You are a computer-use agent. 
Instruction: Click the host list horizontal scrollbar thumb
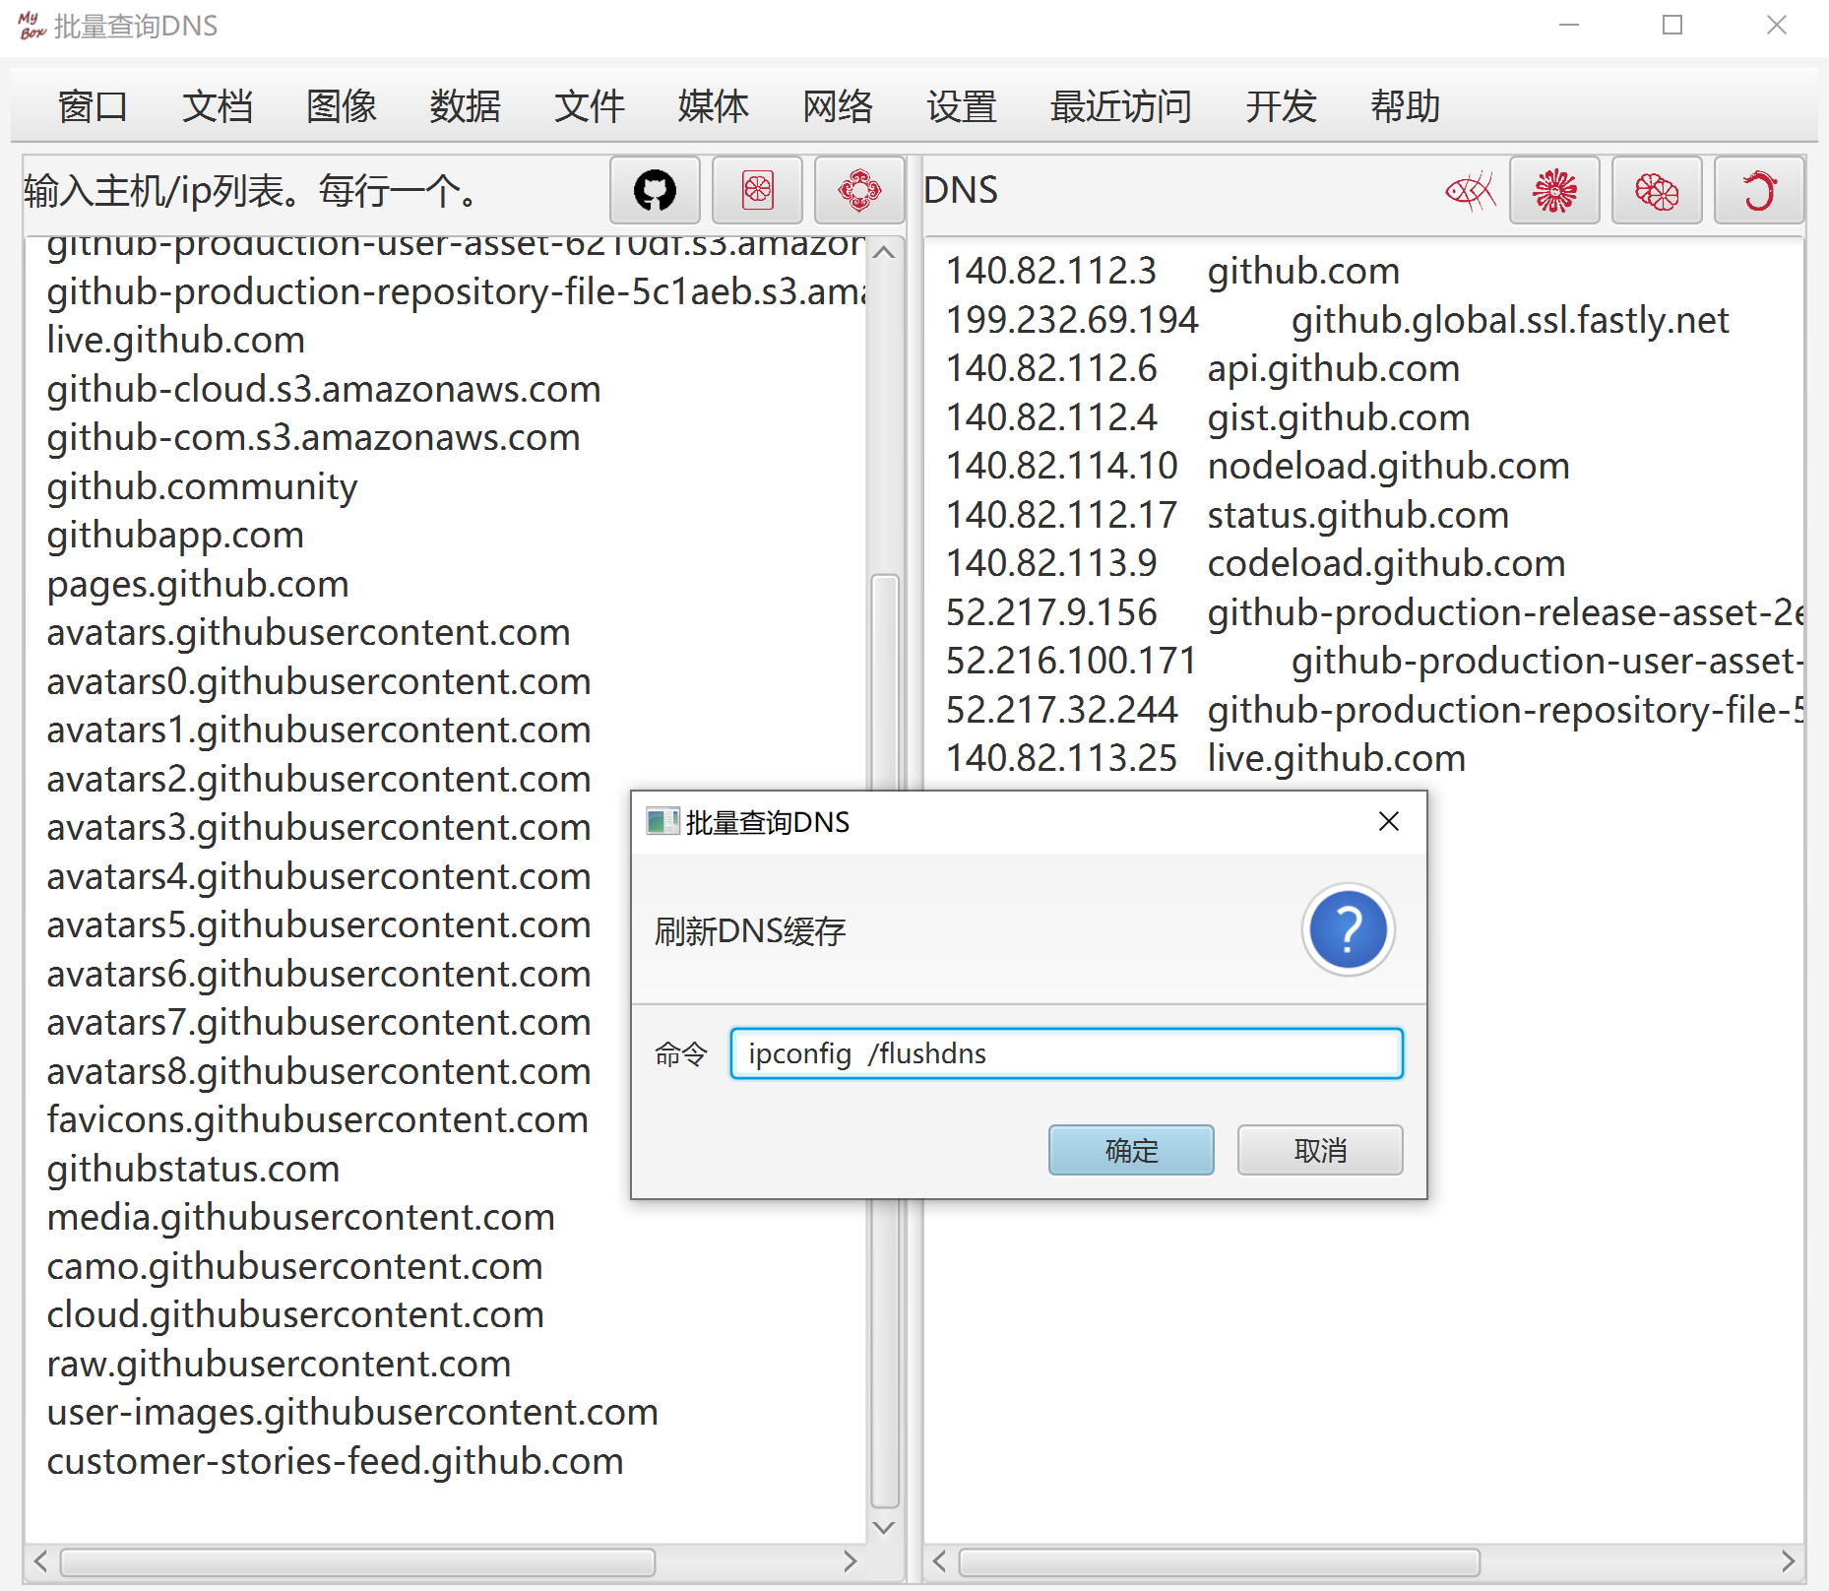[357, 1562]
